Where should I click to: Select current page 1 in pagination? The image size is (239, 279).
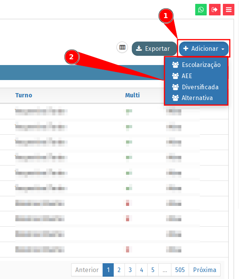pos(108,270)
